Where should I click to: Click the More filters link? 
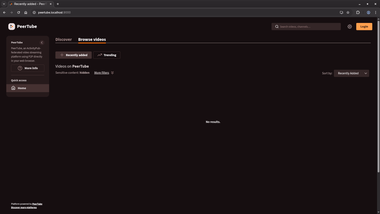click(x=102, y=73)
